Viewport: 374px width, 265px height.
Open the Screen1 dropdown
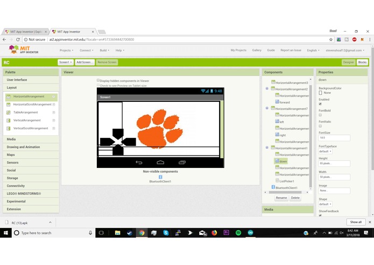pyautogui.click(x=66, y=62)
